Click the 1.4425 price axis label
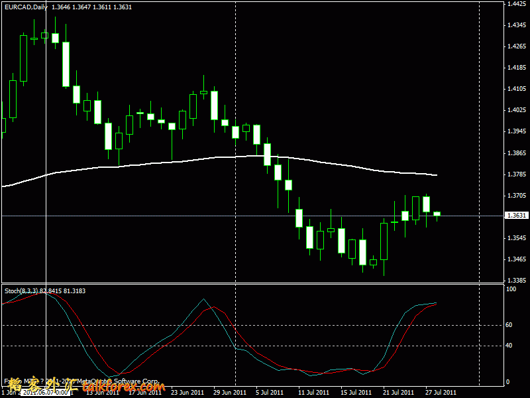This screenshot has height=398, width=530. click(x=517, y=4)
